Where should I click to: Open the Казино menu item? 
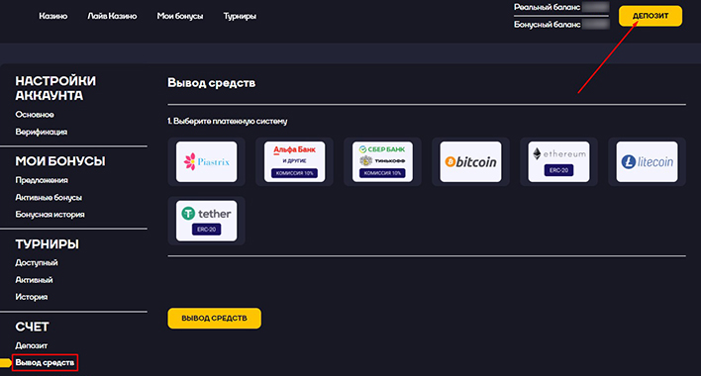[53, 16]
